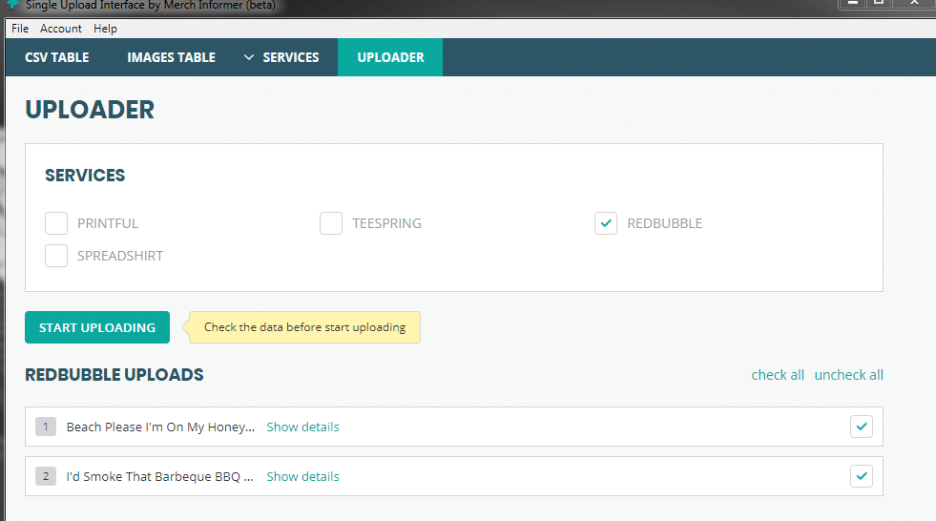Click the 'Beach Please I'm On My Honey...' title
The image size is (936, 521).
tap(160, 427)
